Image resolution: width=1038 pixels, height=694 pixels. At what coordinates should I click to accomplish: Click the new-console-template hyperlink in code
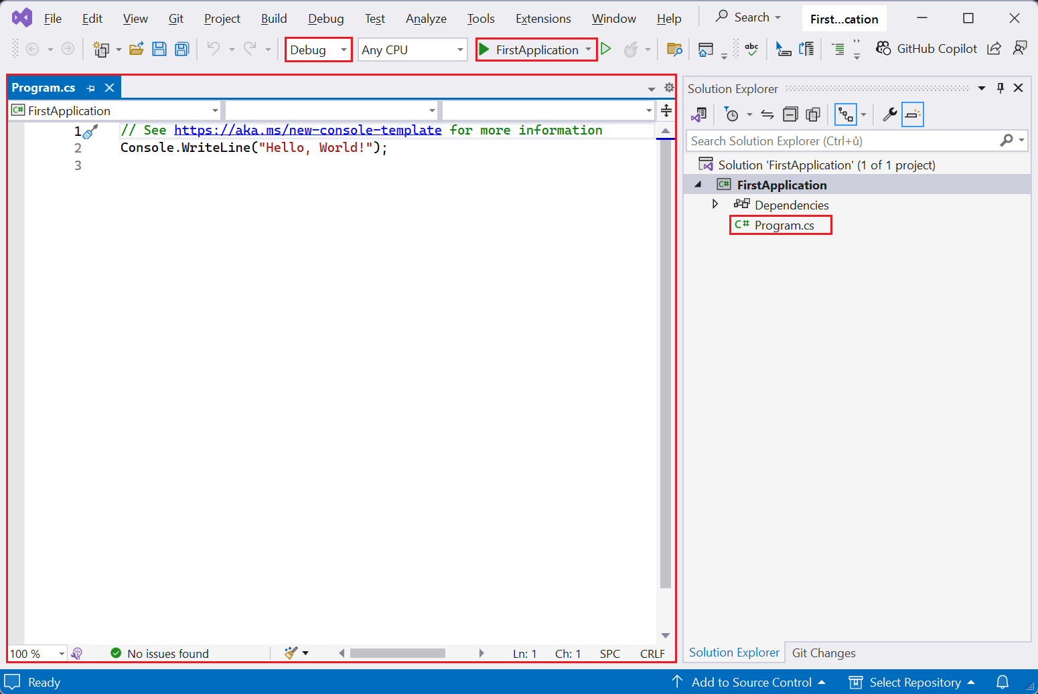pos(308,129)
